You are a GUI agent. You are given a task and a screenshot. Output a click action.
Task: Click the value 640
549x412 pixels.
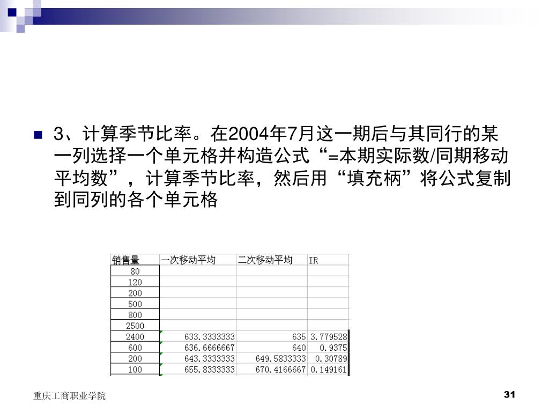click(x=299, y=348)
